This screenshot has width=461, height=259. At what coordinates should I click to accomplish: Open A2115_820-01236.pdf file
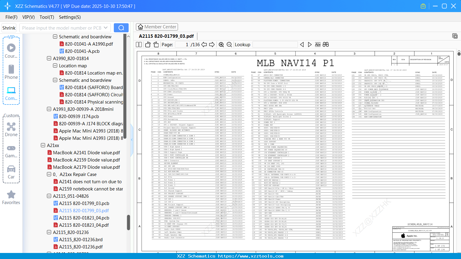[x=78, y=247]
